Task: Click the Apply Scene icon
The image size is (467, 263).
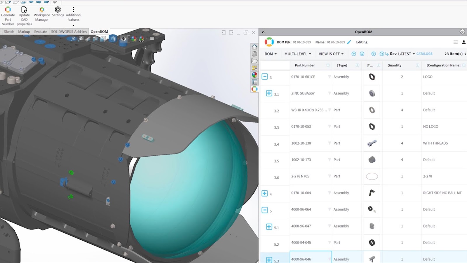Action: click(x=142, y=38)
